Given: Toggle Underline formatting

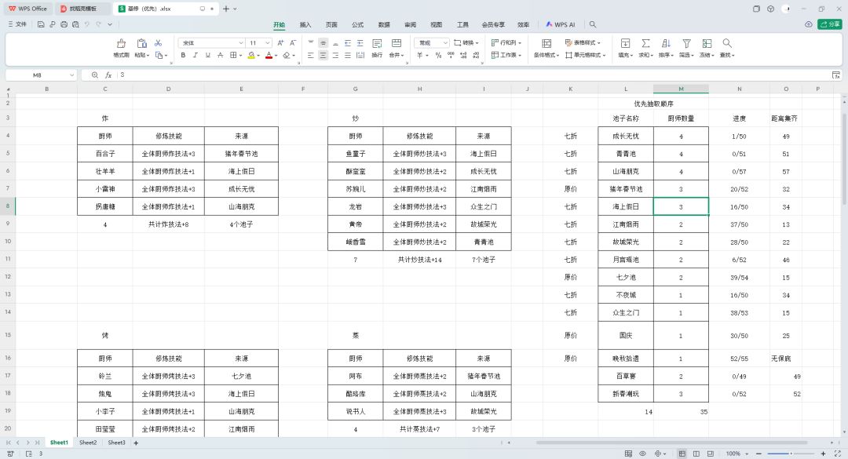Looking at the screenshot, I should [207, 55].
